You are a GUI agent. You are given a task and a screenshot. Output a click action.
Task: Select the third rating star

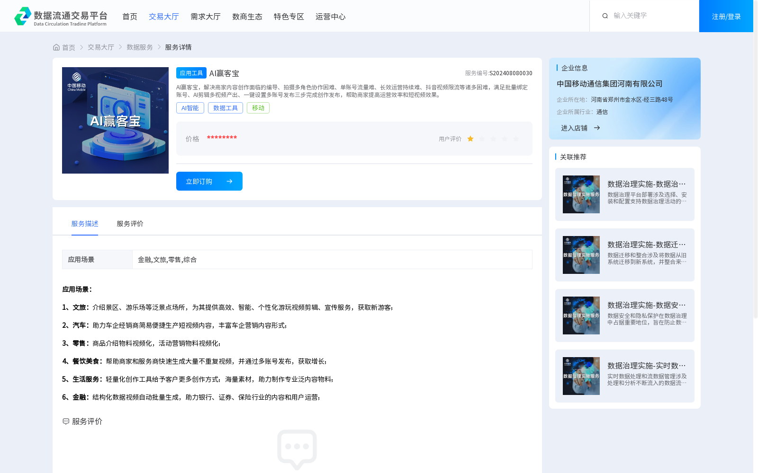[x=493, y=139]
